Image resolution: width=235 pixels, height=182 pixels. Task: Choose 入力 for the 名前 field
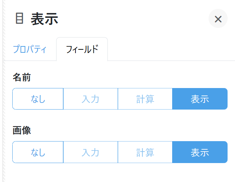pos(90,99)
